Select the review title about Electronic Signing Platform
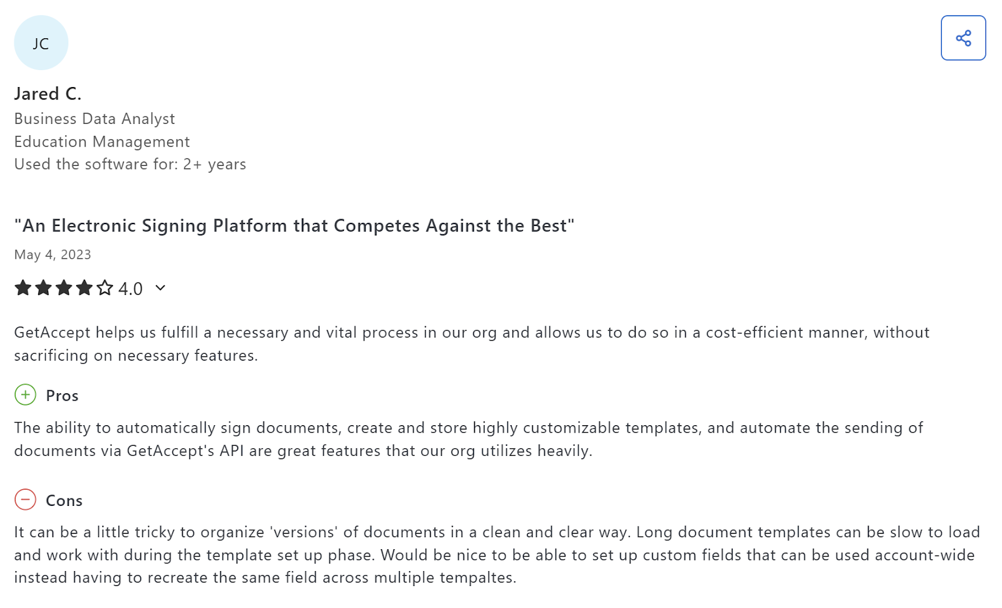This screenshot has height=608, width=1002. coord(294,225)
